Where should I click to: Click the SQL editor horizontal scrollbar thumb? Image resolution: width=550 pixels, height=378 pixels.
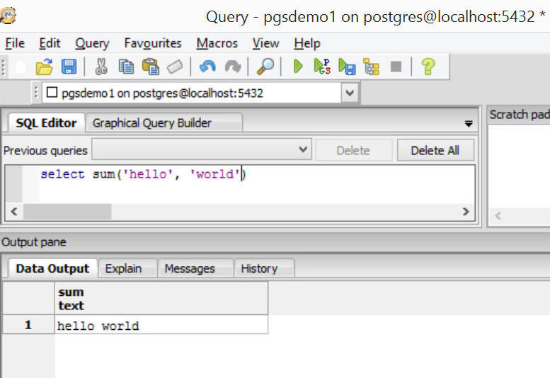(x=67, y=212)
